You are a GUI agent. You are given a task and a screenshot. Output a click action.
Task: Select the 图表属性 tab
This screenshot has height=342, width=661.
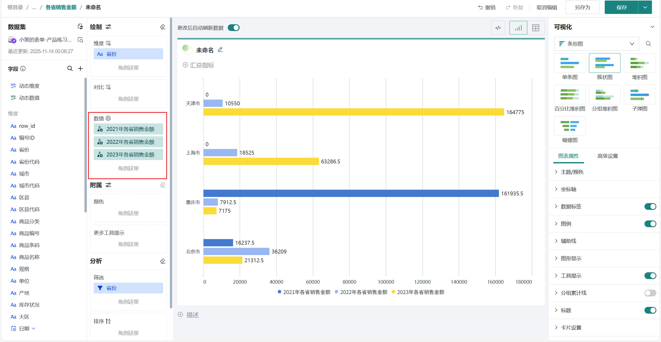coord(568,156)
